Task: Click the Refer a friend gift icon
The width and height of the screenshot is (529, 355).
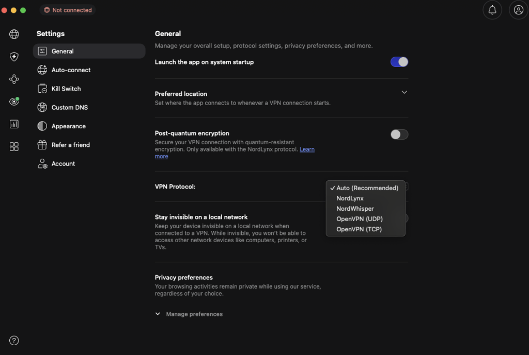Action: click(x=42, y=145)
